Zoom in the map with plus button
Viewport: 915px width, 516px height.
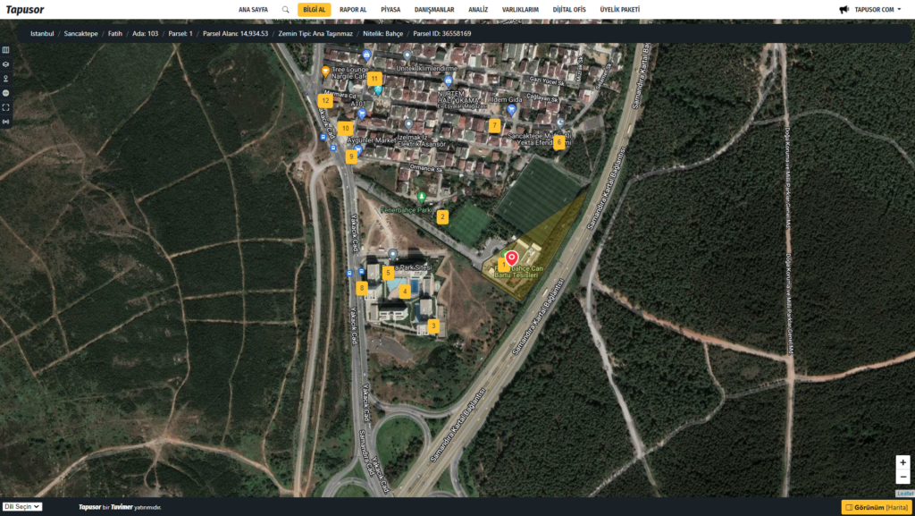coord(903,462)
